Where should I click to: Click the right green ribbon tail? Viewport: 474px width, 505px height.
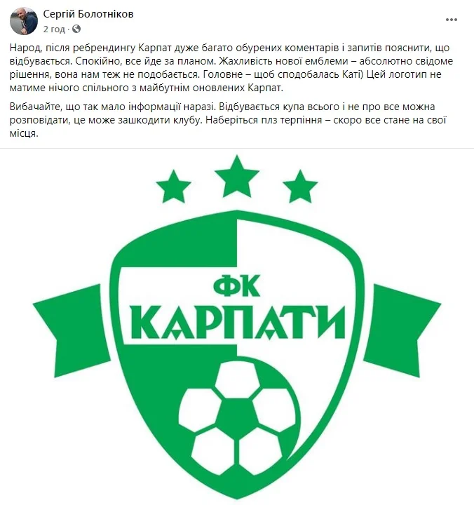[x=402, y=331]
